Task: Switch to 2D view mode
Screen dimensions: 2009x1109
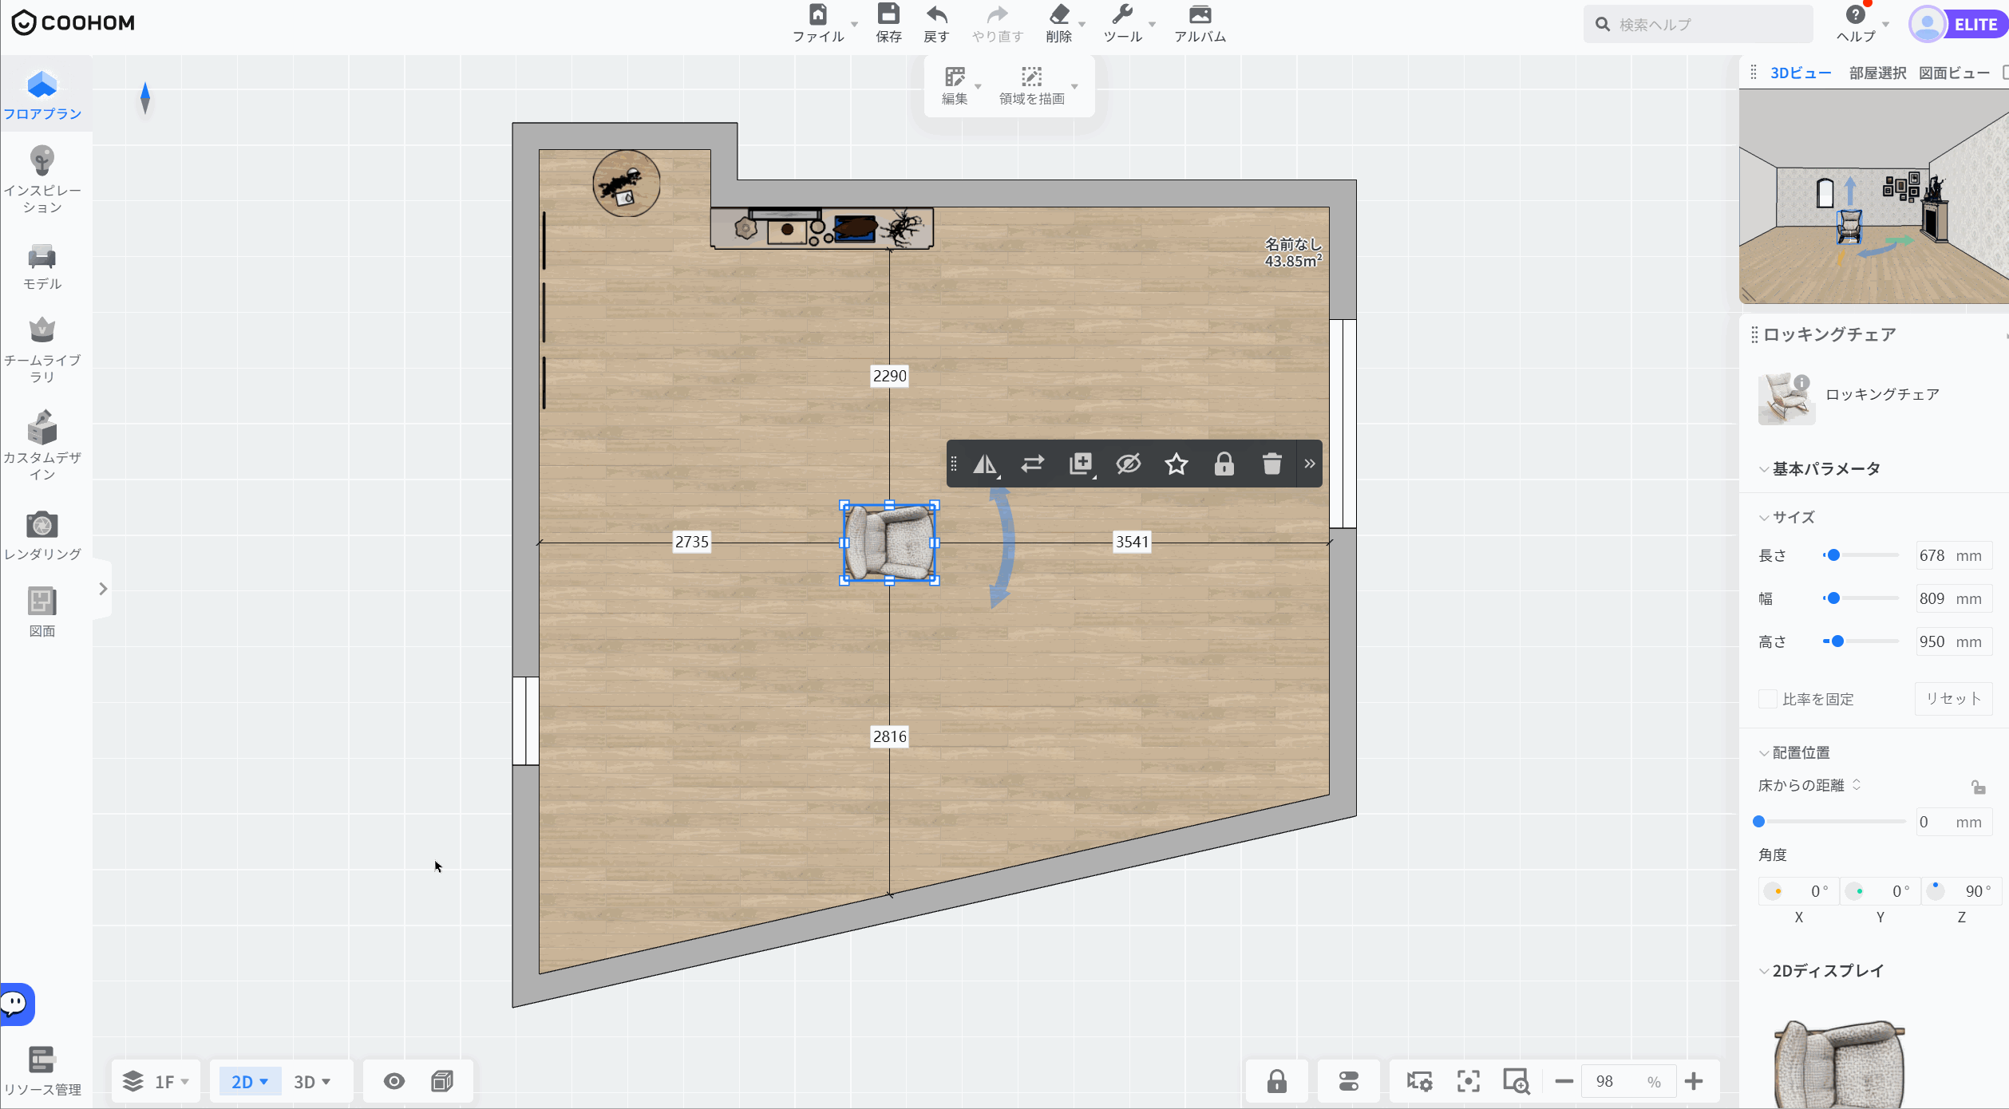Action: [250, 1082]
